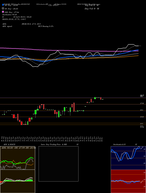Open the ADX & MACD indicator panel
Image resolution: width=146 pixels, height=193 pixels.
point(18,170)
